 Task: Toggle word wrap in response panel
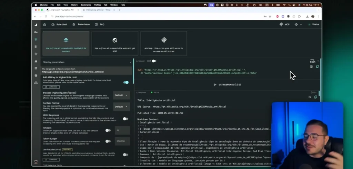pos(310,97)
